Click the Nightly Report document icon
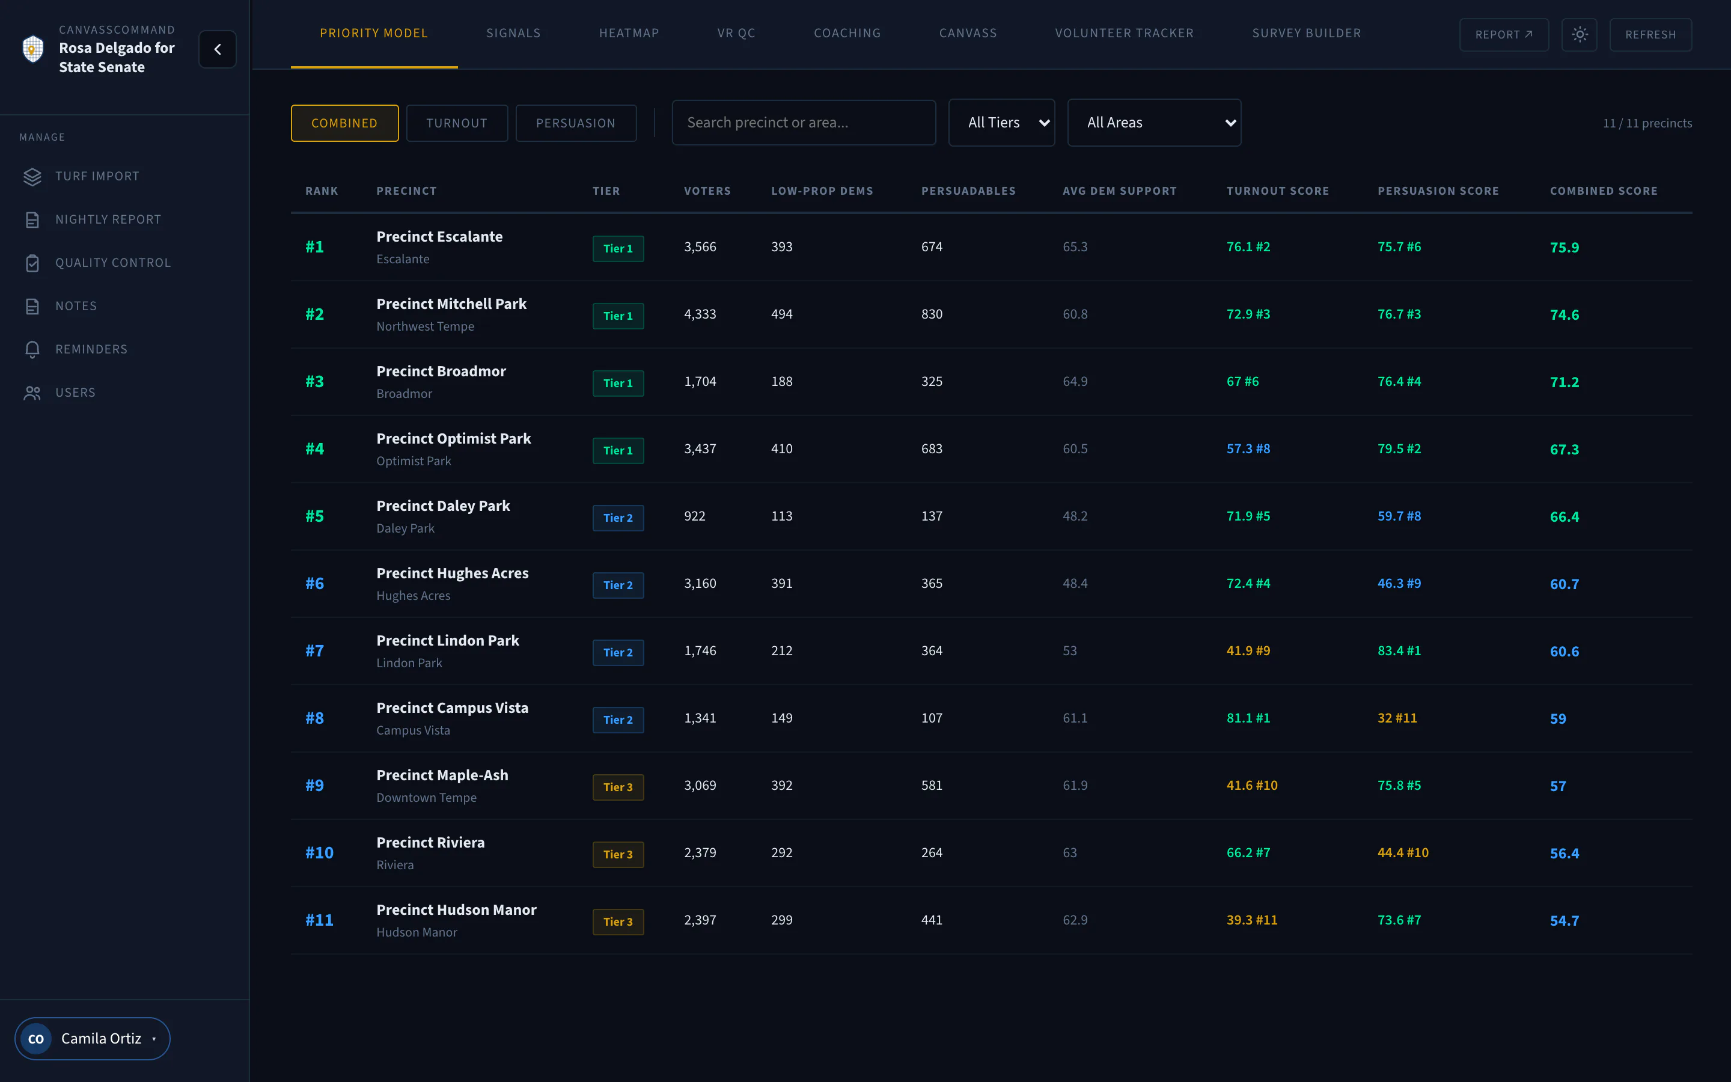This screenshot has height=1082, width=1731. click(x=32, y=219)
